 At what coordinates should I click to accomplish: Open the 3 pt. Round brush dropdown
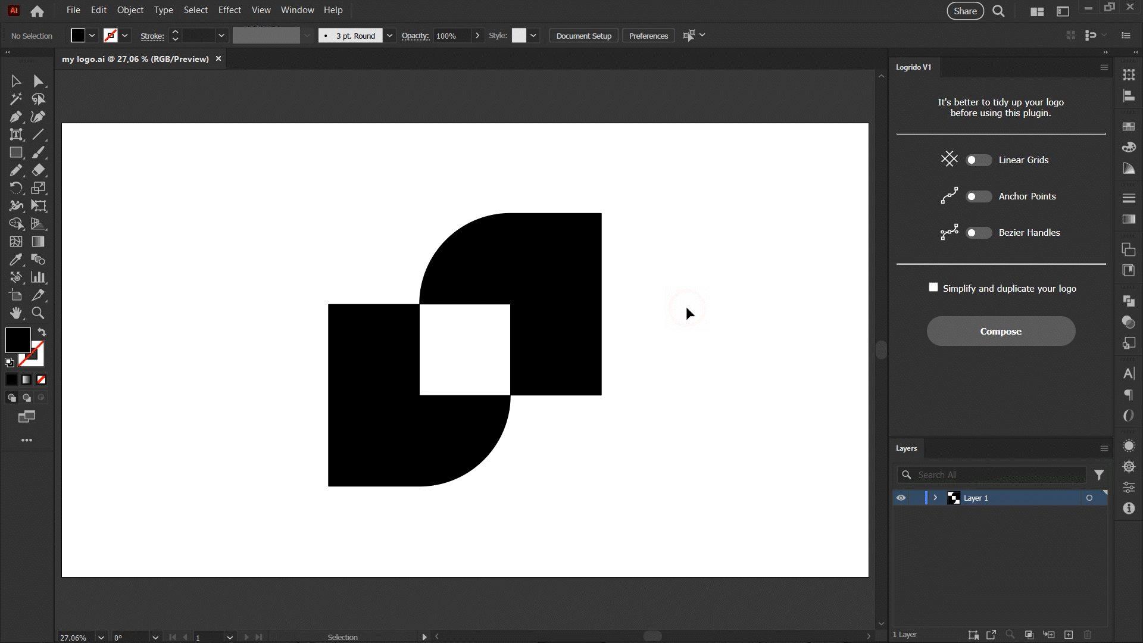389,36
